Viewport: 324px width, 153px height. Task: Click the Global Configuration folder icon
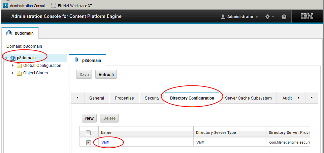[19, 66]
